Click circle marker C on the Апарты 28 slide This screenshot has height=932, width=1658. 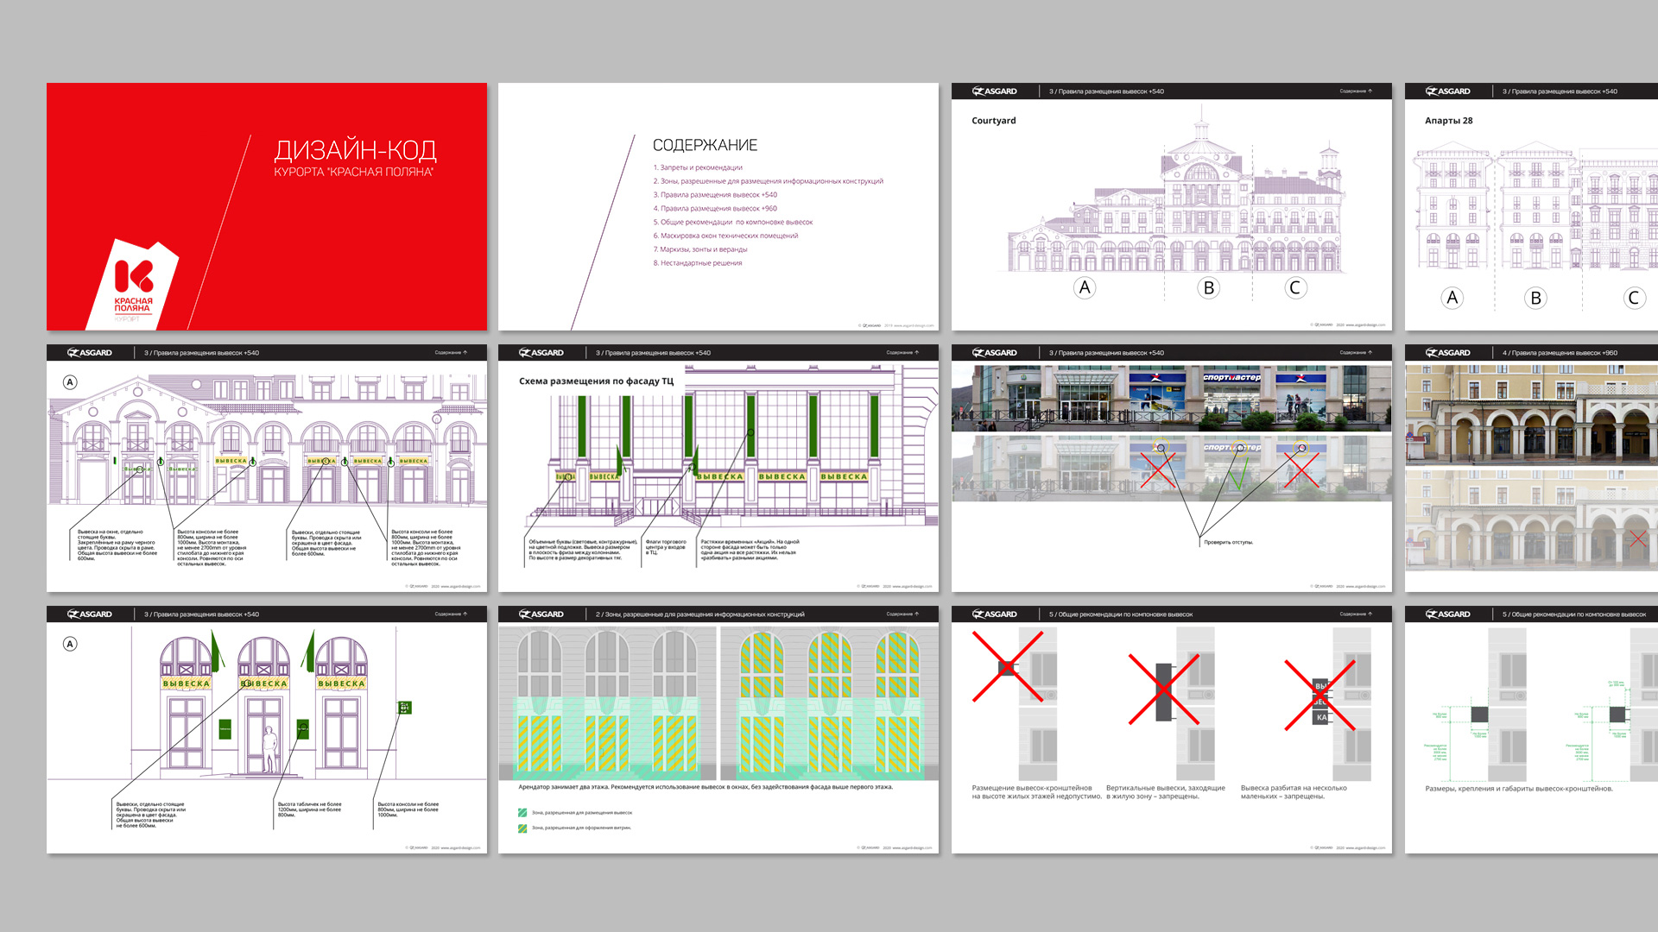pyautogui.click(x=1634, y=299)
